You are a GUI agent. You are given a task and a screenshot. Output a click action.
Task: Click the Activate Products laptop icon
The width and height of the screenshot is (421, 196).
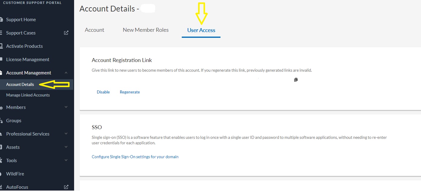pos(2,46)
